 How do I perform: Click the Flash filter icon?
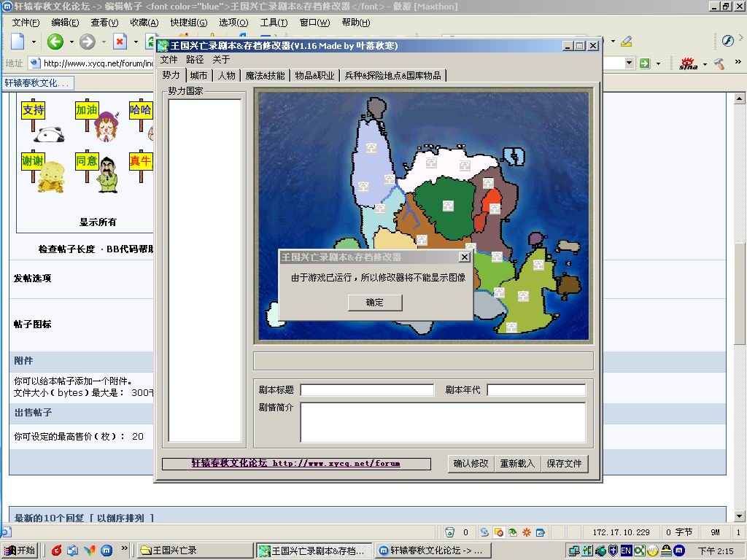[x=727, y=41]
